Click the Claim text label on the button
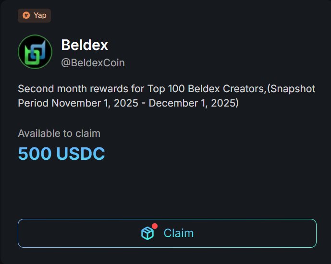This screenshot has height=264, width=331. 179,233
